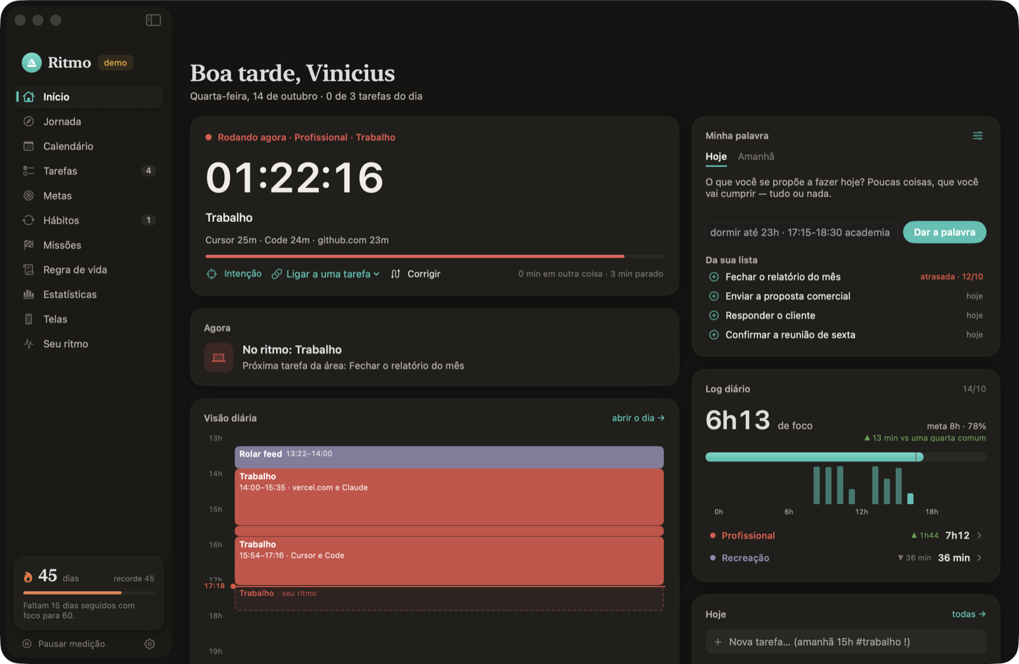Open the Missões flag icon
Screen dimensions: 1019x664
point(29,245)
